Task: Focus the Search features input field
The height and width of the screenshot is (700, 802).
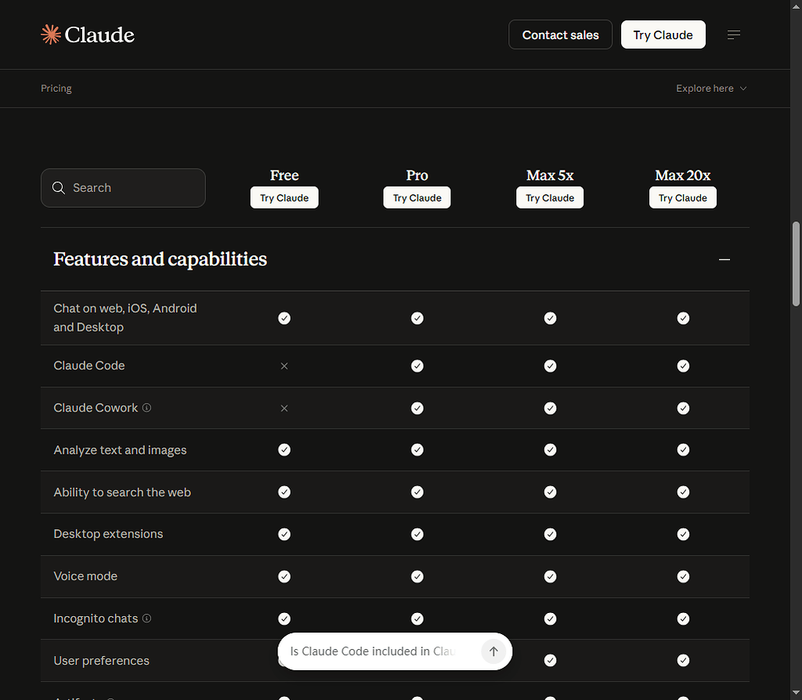Action: [123, 188]
